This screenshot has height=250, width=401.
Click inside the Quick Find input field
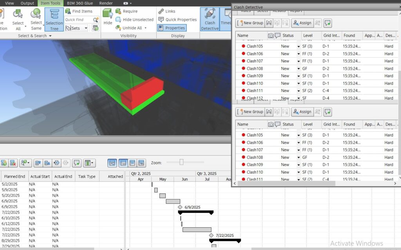pyautogui.click(x=78, y=20)
